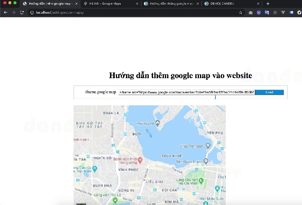Click the VĨNH PHÚC label on map
Screen dimensions: 302x205
coord(128,170)
